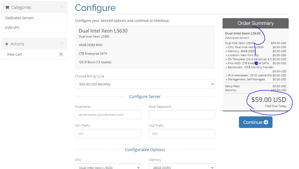Open the Dedicated Servers category
Image resolution: width=299 pixels, height=169 pixels.
20,18
